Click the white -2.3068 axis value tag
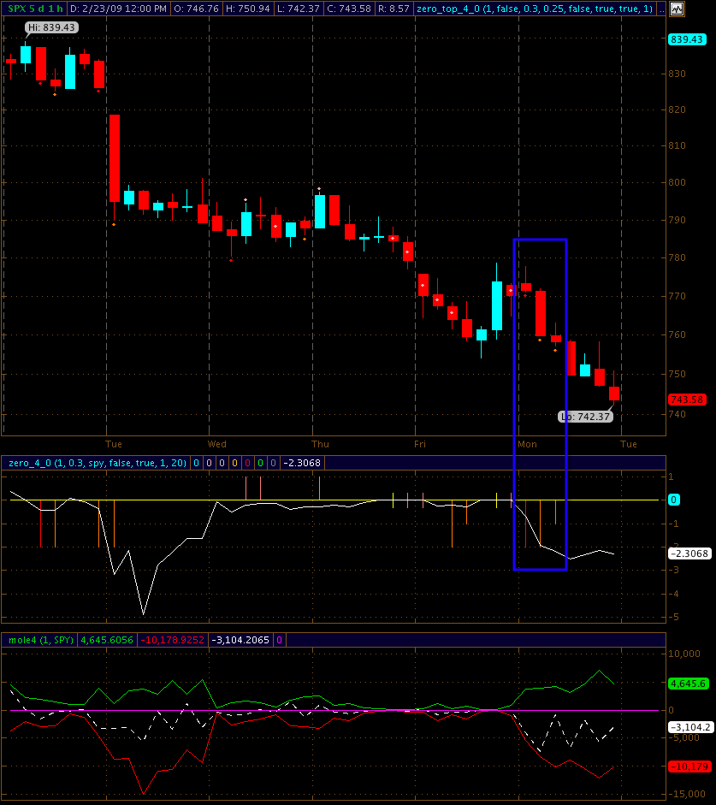Image resolution: width=716 pixels, height=805 pixels. pos(689,553)
